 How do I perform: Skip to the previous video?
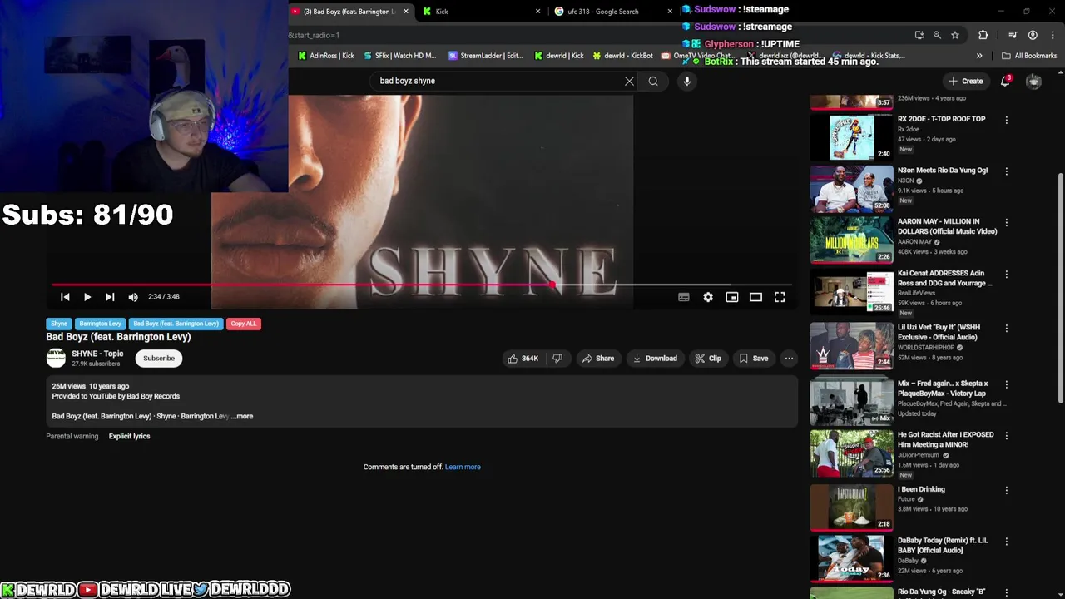coord(65,297)
